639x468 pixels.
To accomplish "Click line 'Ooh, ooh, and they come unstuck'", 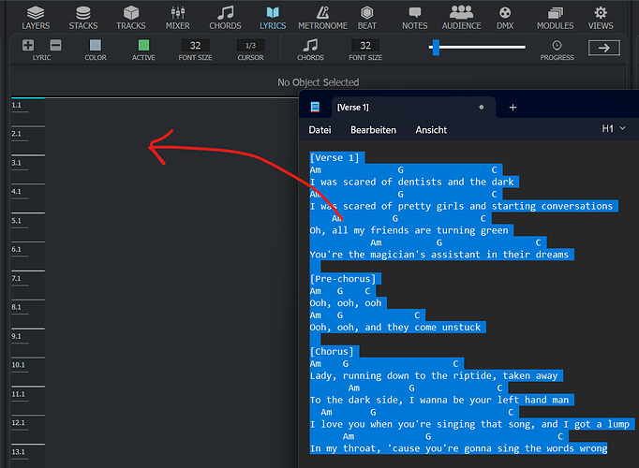I will pyautogui.click(x=395, y=328).
